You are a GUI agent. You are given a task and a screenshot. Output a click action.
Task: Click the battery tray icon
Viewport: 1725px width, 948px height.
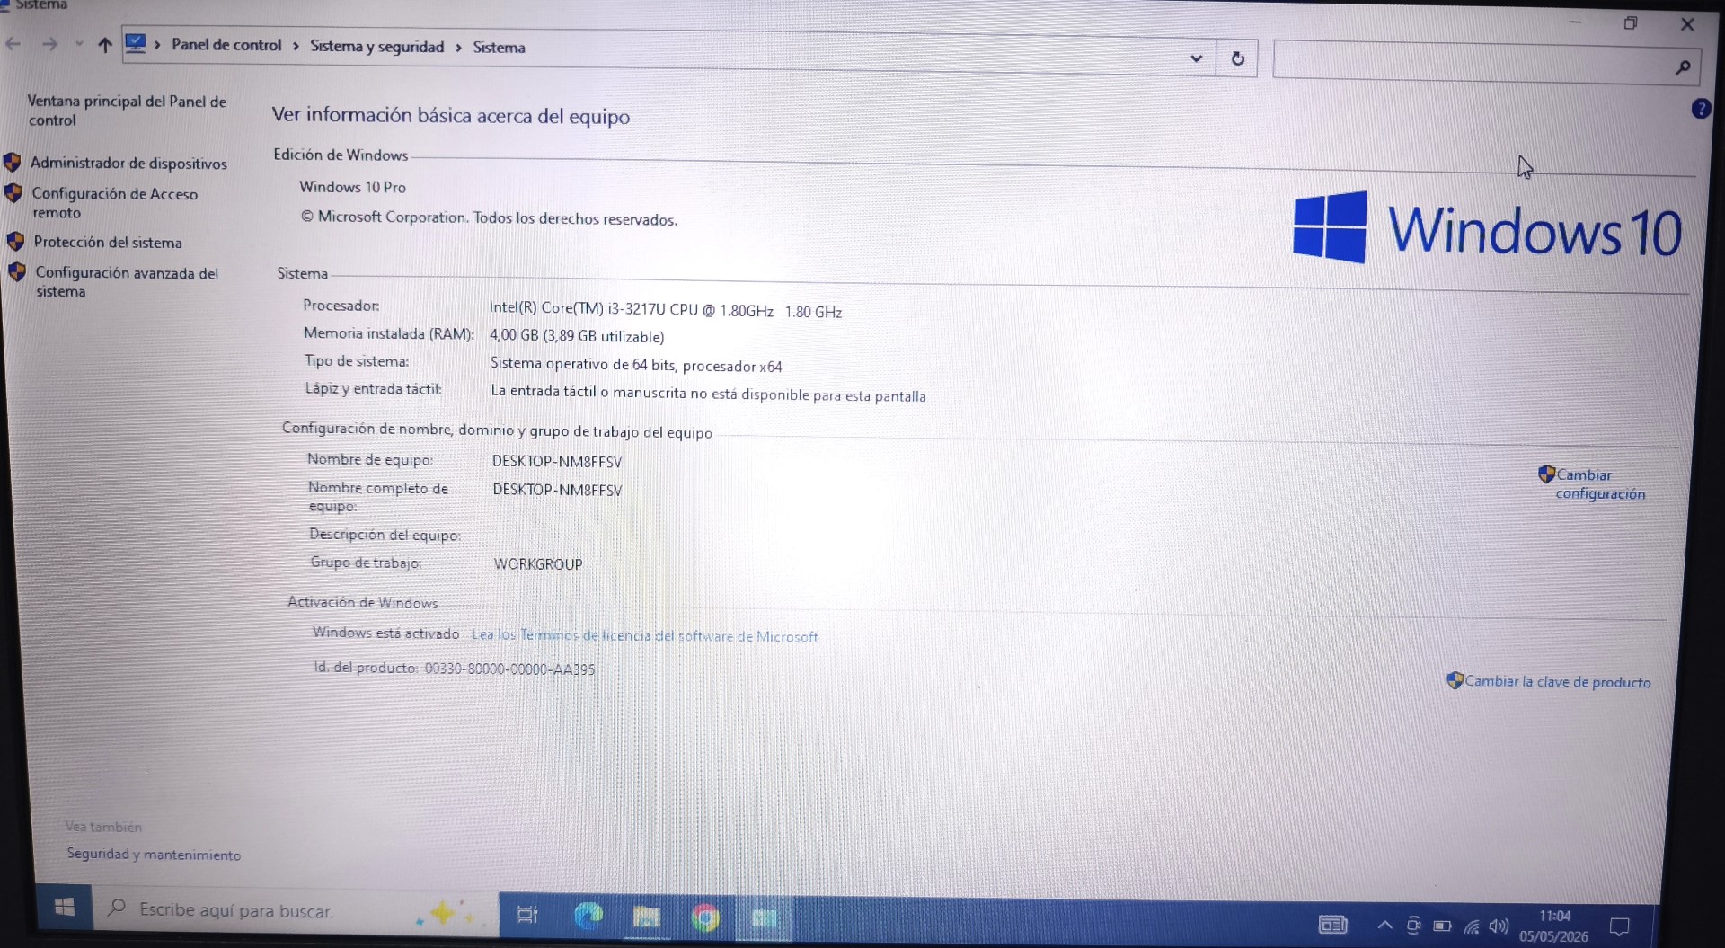click(1442, 926)
